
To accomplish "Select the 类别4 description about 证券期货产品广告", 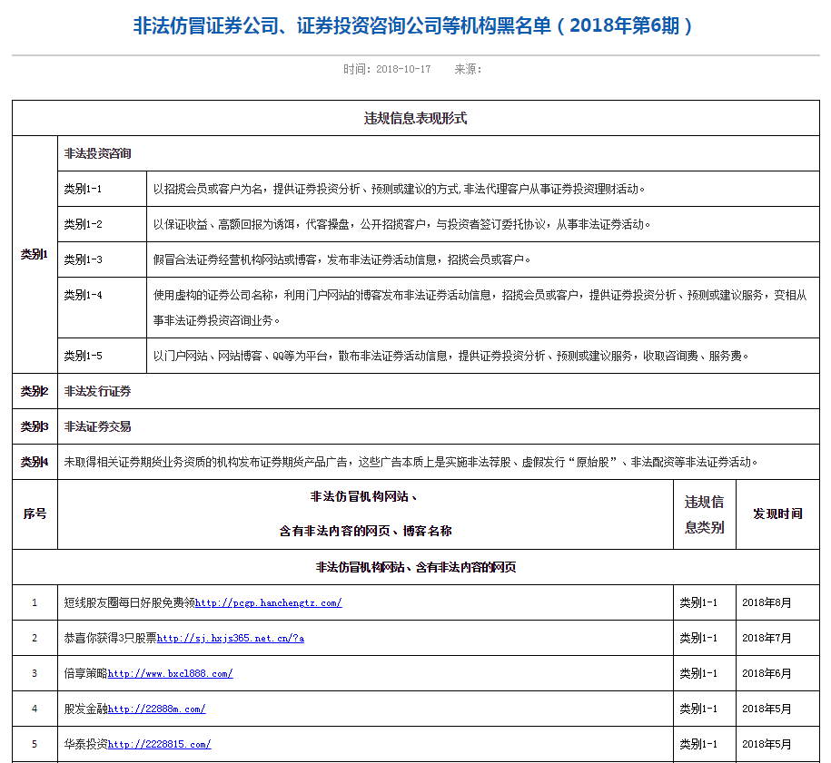I will pos(411,462).
